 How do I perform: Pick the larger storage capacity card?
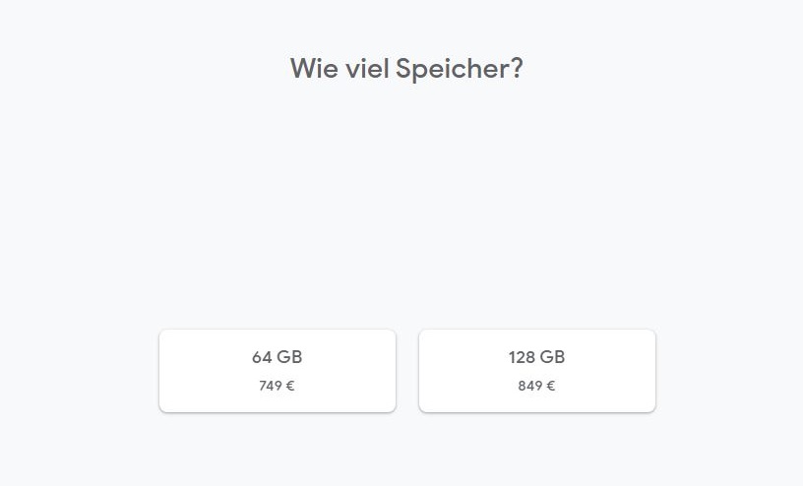pyautogui.click(x=536, y=371)
